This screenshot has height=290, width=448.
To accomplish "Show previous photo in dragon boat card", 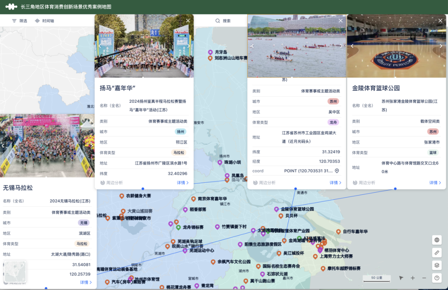I will tap(252, 46).
